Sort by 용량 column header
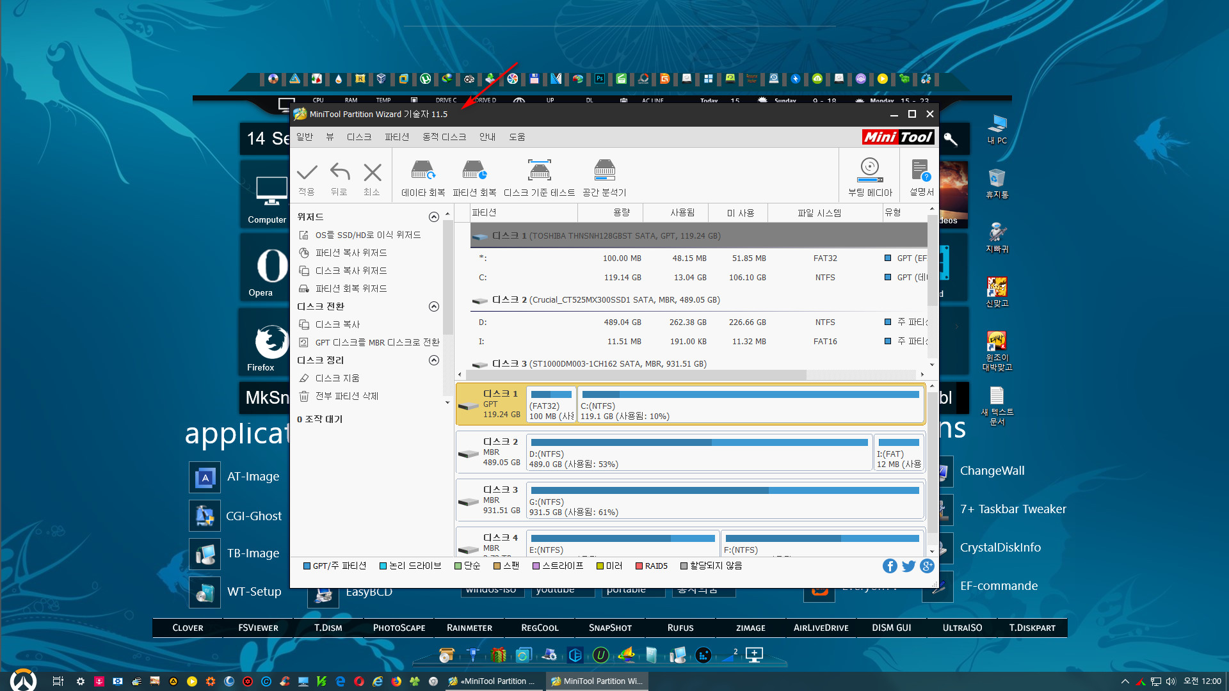1229x691 pixels. pos(611,212)
